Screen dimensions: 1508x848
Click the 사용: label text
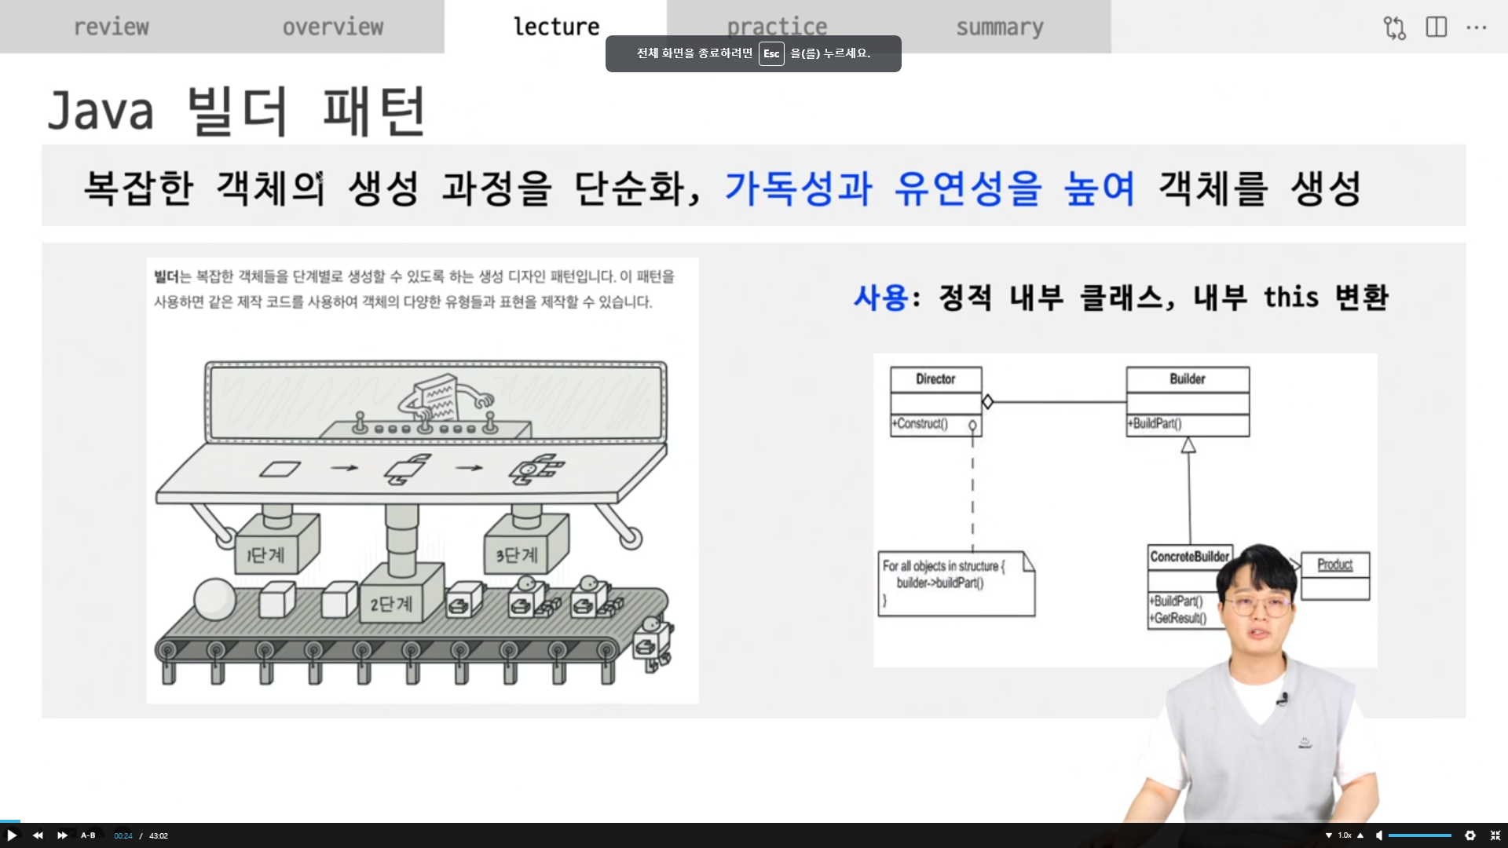pos(887,298)
